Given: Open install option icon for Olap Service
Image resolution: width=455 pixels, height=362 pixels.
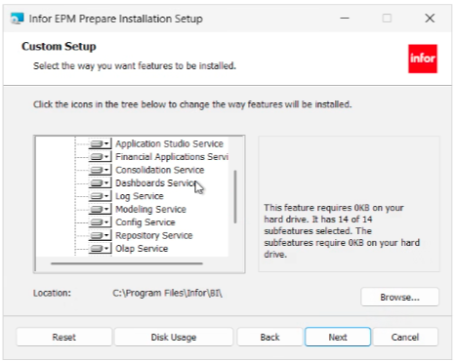Looking at the screenshot, I should pyautogui.click(x=100, y=249).
